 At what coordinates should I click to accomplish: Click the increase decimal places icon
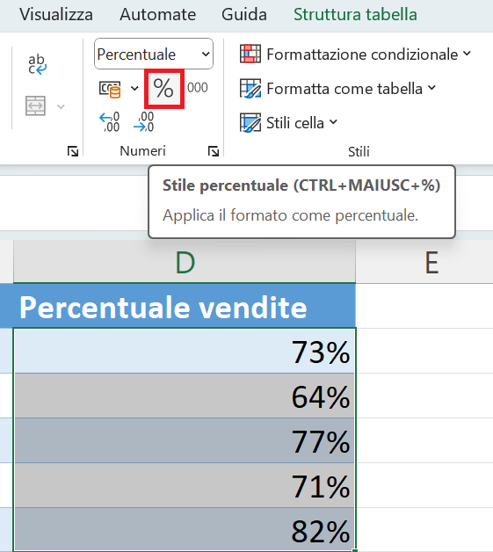click(110, 122)
